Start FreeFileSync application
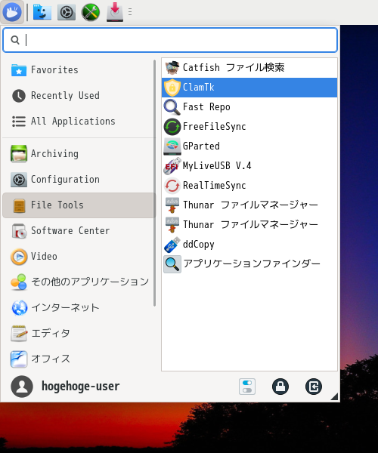 tap(249, 127)
